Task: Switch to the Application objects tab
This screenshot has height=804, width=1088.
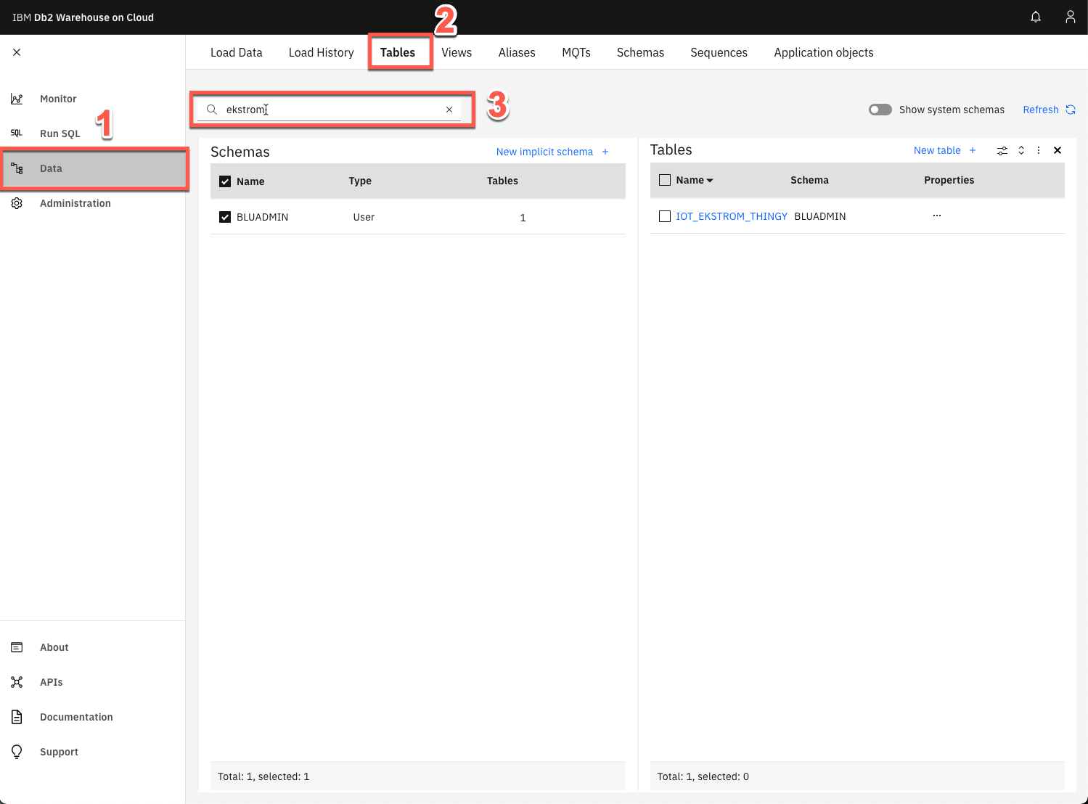Action: pyautogui.click(x=824, y=52)
